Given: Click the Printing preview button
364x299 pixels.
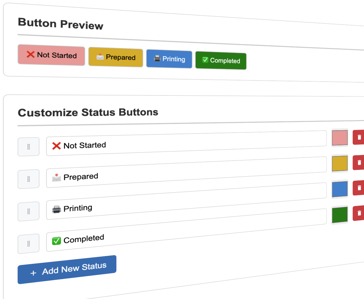Looking at the screenshot, I should click(x=169, y=59).
